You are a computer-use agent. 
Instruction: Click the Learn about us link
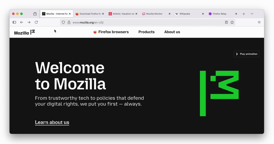(52, 122)
